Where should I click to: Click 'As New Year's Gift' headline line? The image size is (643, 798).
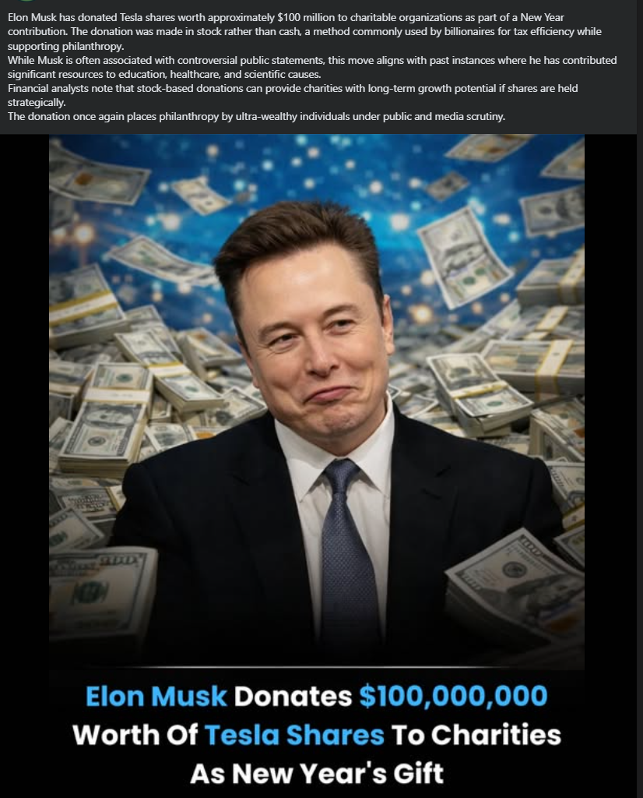click(x=317, y=774)
